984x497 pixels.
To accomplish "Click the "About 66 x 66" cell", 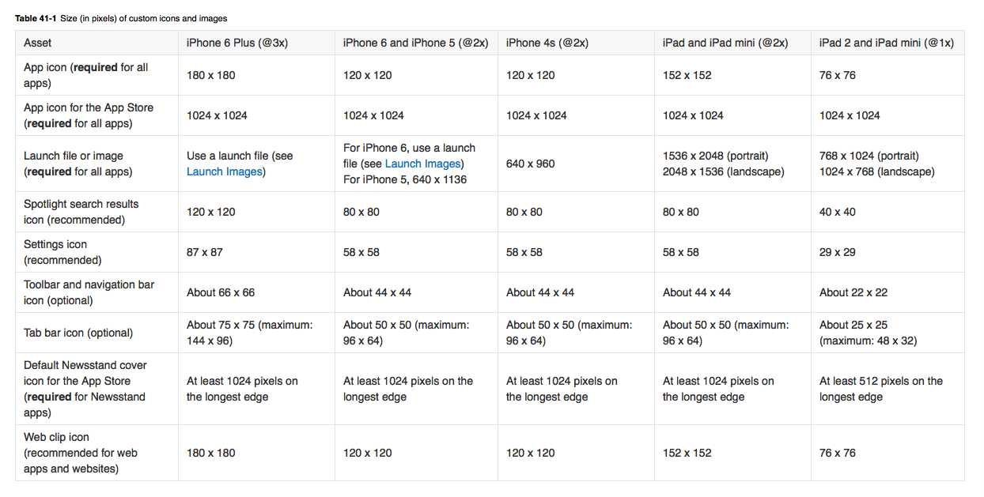I will pyautogui.click(x=221, y=292).
